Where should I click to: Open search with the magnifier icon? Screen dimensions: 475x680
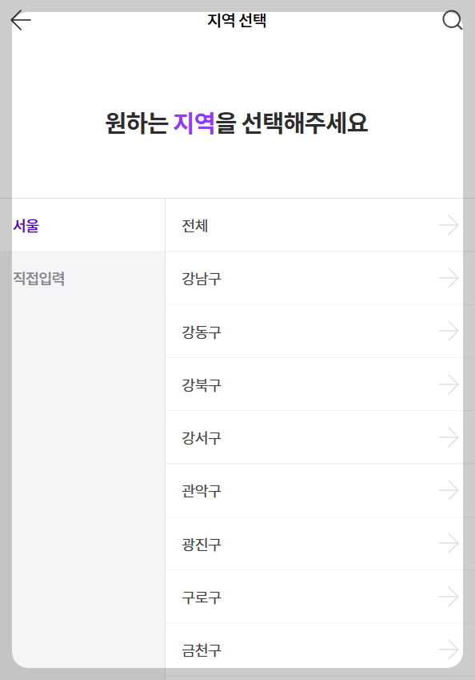pos(453,20)
